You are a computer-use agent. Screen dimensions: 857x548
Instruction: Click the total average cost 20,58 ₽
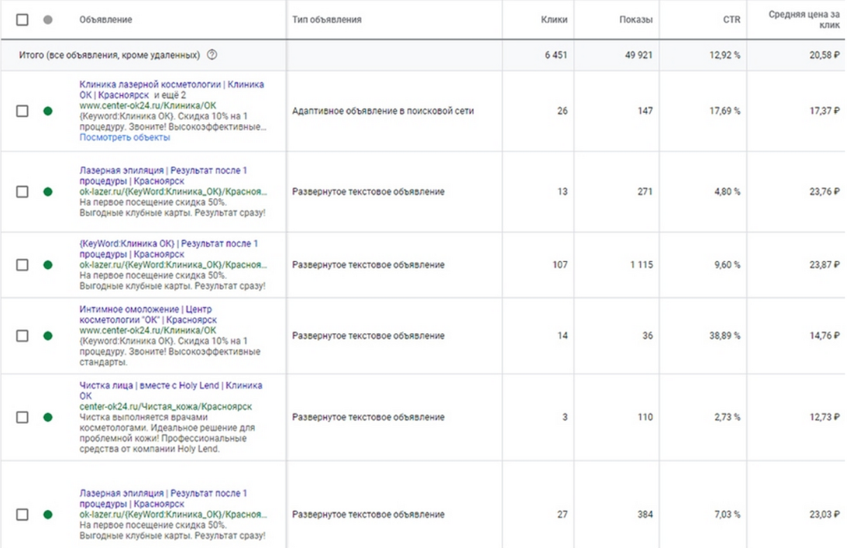[x=824, y=55]
